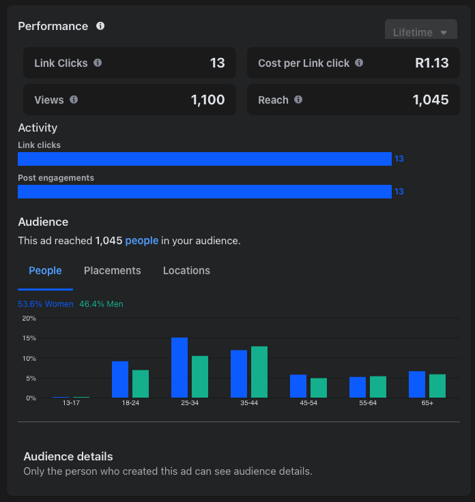The height and width of the screenshot is (502, 475).
Task: Click the 53.6% Women legend label
Action: tap(46, 304)
